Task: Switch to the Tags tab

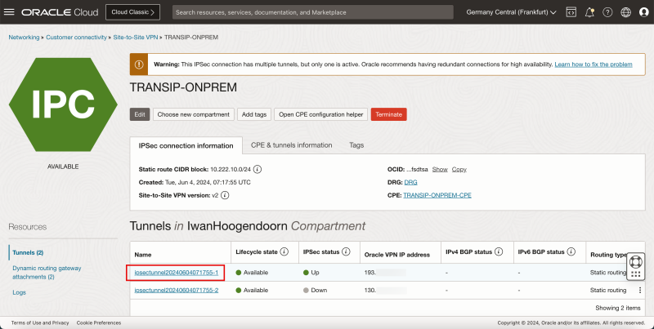Action: (x=356, y=144)
